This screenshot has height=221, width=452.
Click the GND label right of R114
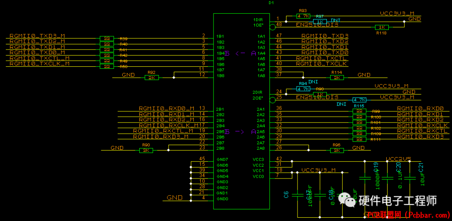pos(364,75)
